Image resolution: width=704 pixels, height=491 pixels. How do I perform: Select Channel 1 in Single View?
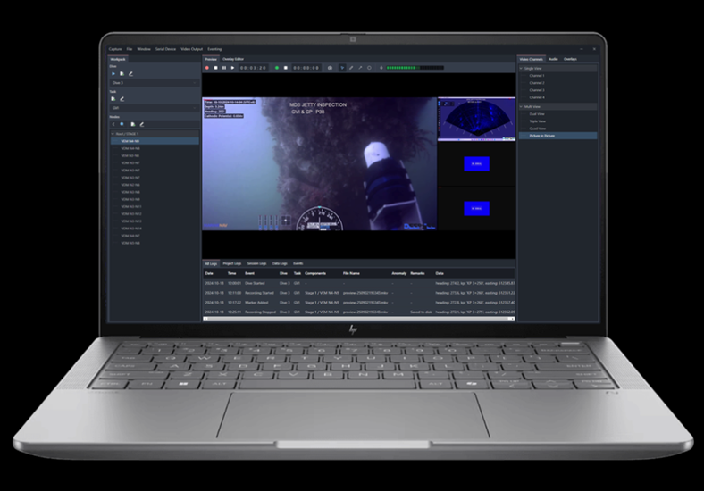[x=537, y=75]
